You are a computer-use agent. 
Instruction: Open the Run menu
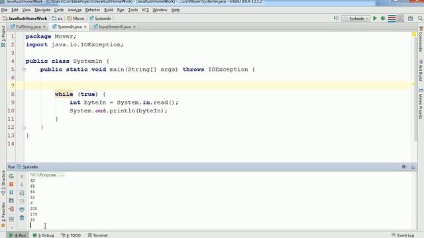tap(121, 10)
